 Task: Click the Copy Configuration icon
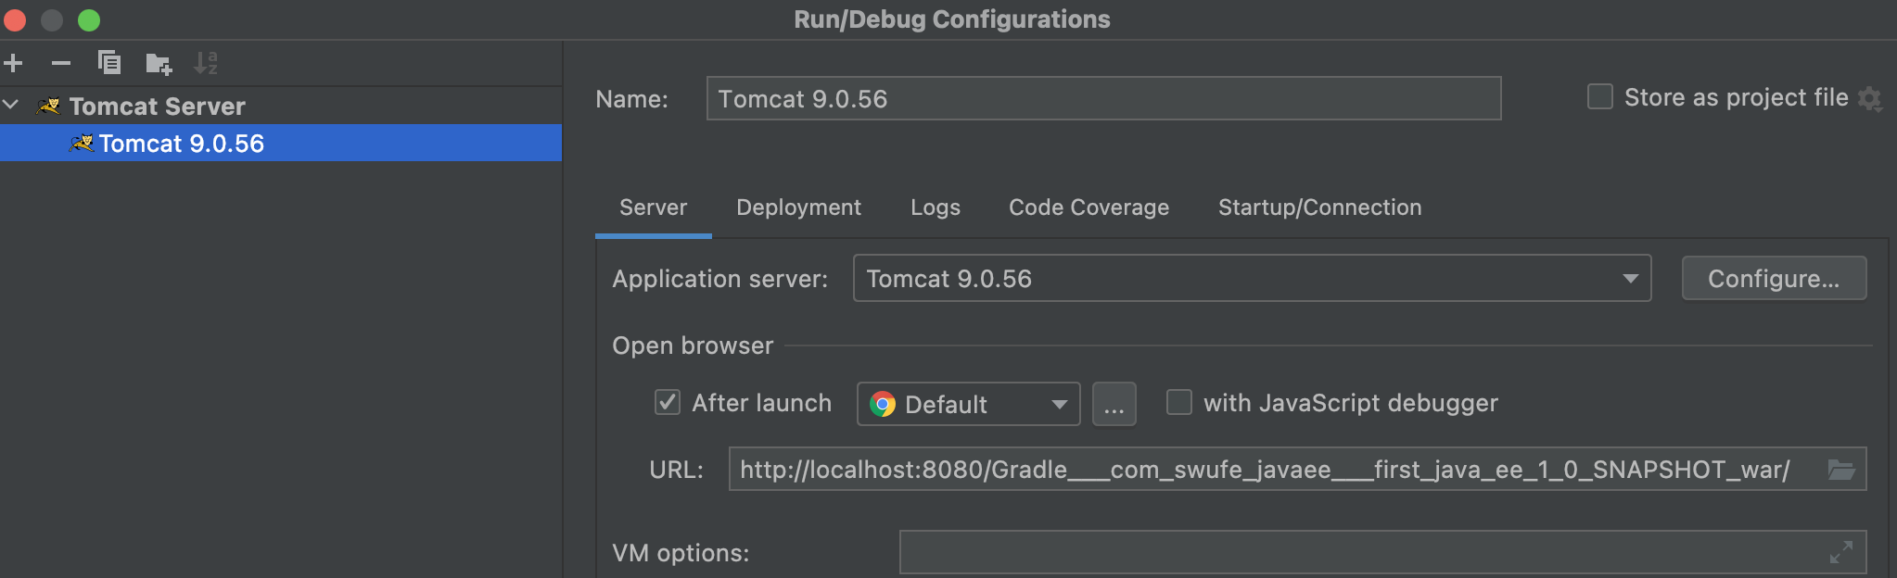[x=109, y=63]
